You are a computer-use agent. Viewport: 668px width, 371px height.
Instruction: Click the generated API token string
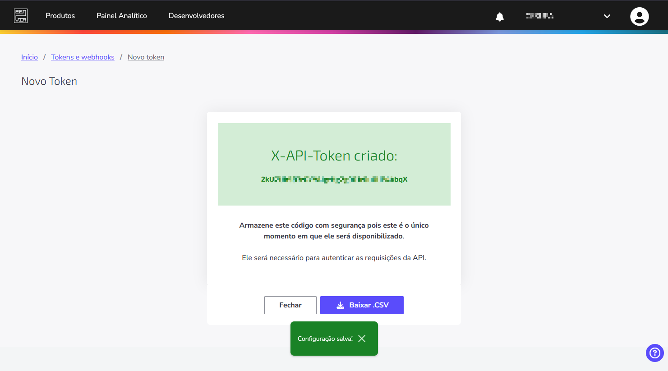334,179
